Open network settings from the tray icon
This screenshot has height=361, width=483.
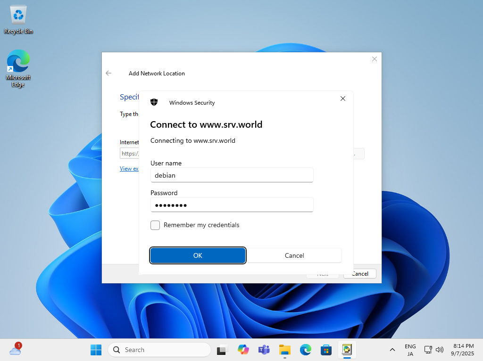428,350
